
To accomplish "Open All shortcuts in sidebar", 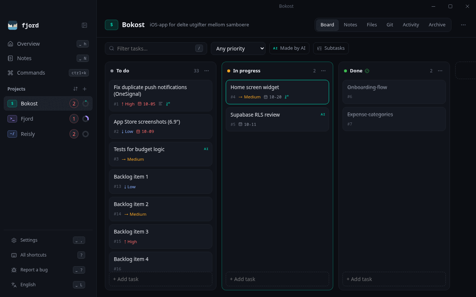I will coord(48,255).
